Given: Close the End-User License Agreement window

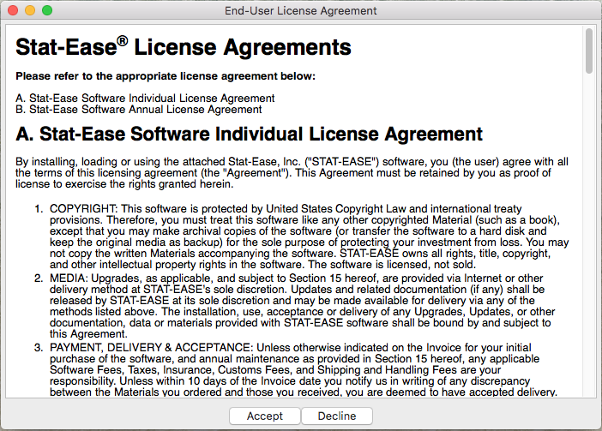Looking at the screenshot, I should click(13, 10).
